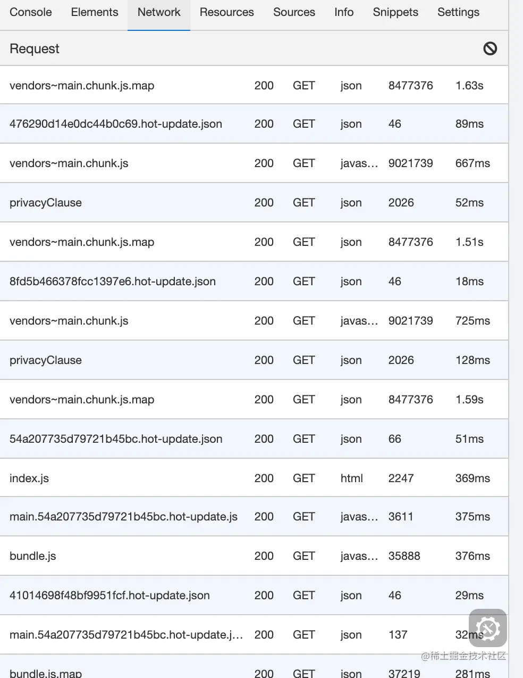
Task: Open the vendors~main.chunk.js.map request taking 1.63s
Action: [82, 86]
